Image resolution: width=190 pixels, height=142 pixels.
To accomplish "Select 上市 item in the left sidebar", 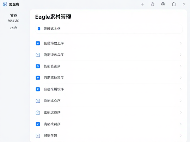I will tap(14, 28).
